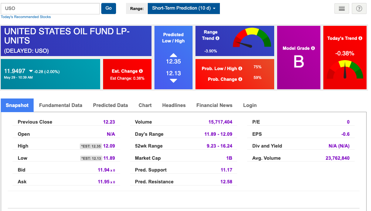Screen dimensions: 371x211
Task: Click the predicted low value 12.13
Action: 173,73
